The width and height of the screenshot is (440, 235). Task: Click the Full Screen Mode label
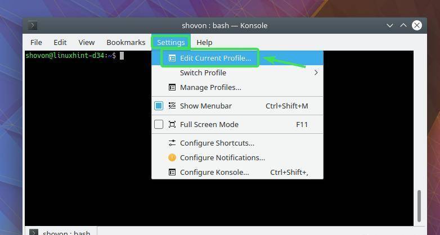pos(209,124)
